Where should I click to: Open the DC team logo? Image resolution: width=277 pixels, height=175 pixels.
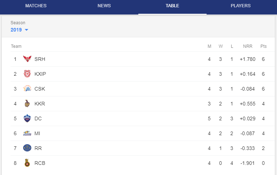click(x=27, y=118)
